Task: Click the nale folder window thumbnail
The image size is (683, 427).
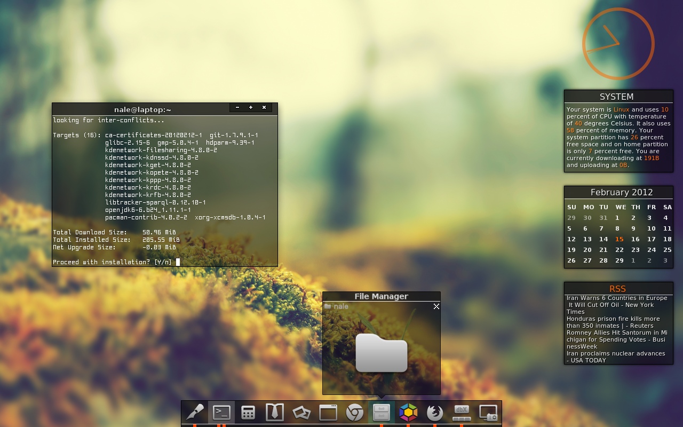Action: [x=382, y=352]
